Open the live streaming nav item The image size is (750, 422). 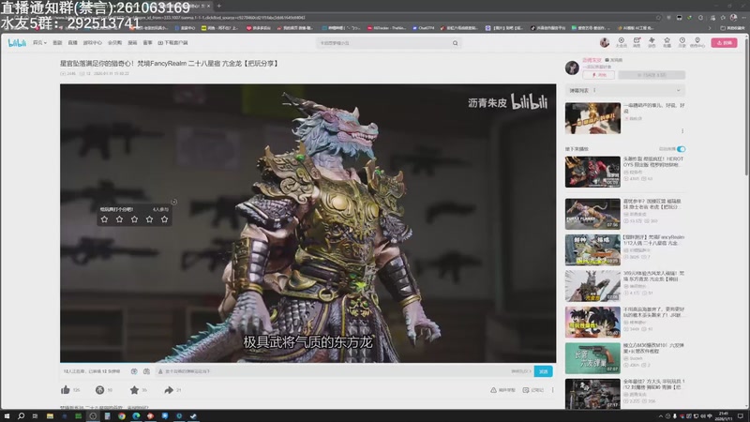(73, 43)
